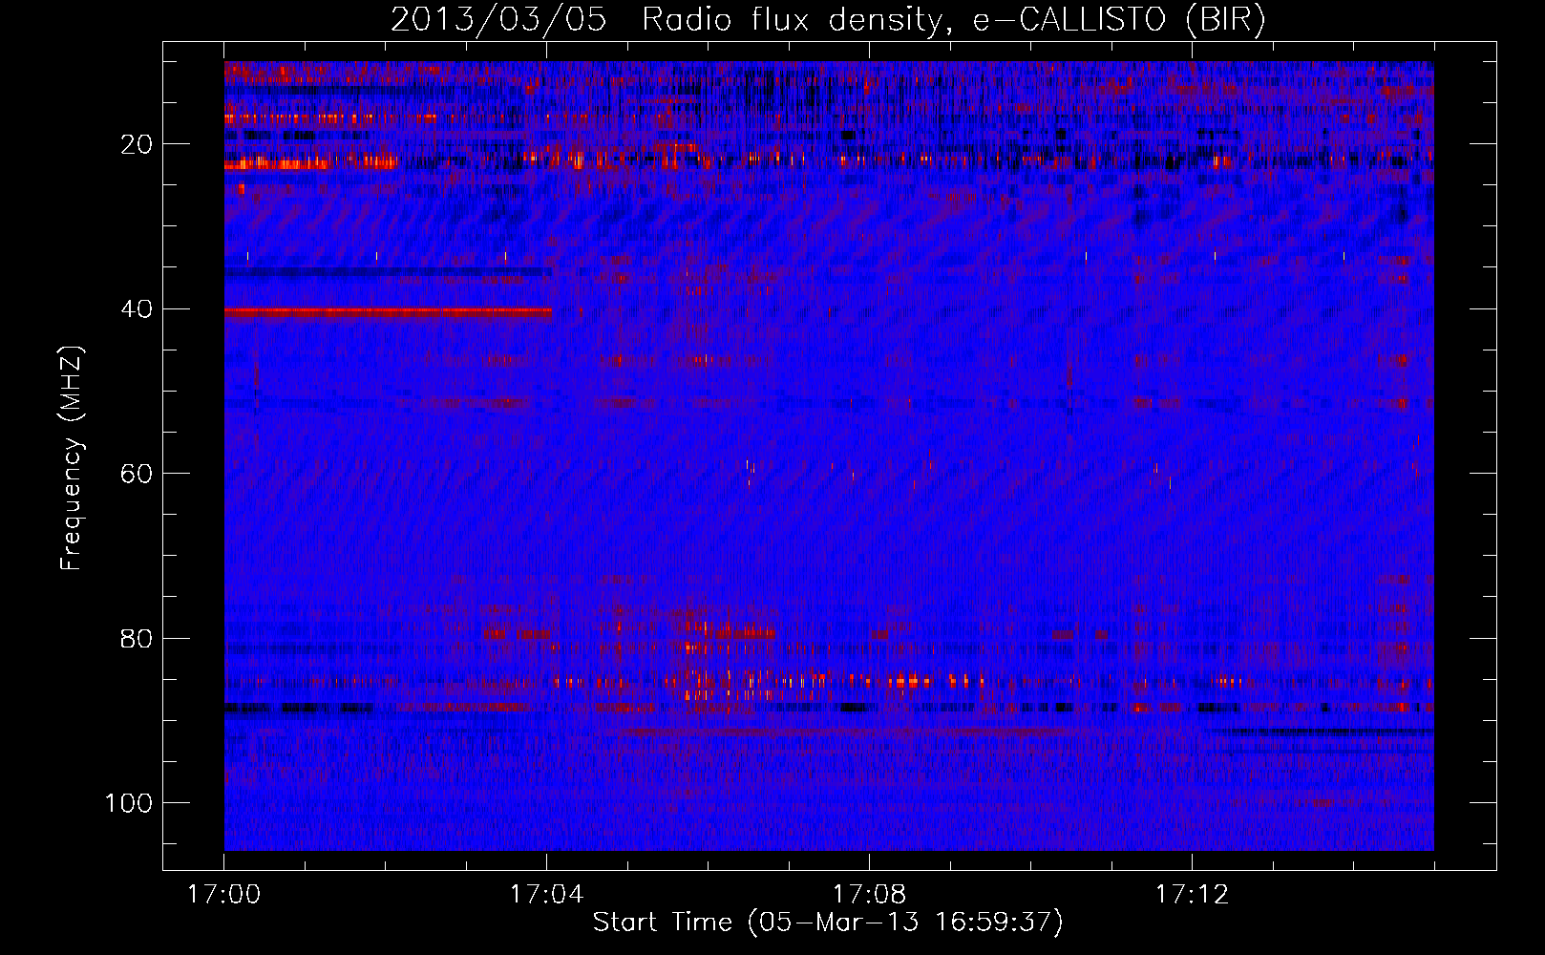Click the red horizontal emission band at 40 MHz
This screenshot has width=1545, height=955.
click(x=388, y=311)
